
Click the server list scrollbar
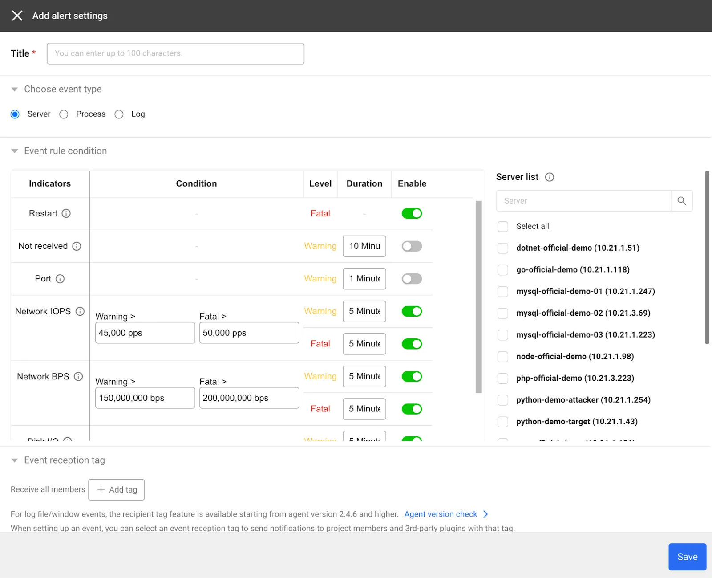click(x=707, y=257)
